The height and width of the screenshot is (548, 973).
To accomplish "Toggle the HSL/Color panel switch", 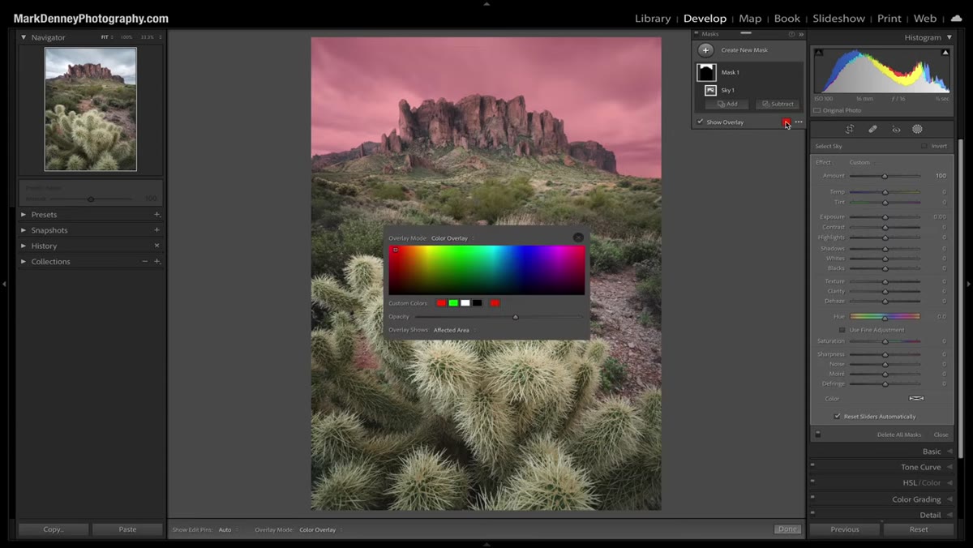I will click(x=812, y=482).
